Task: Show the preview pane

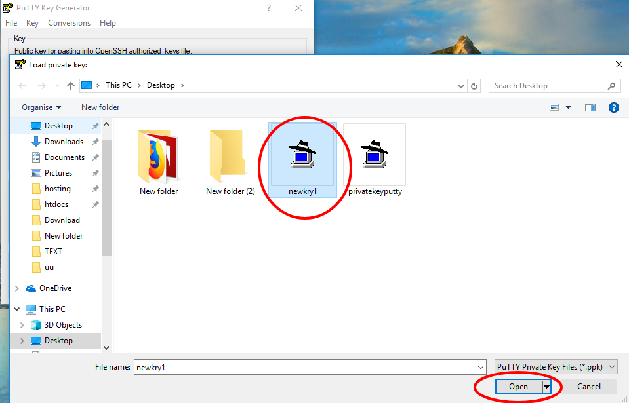Action: pyautogui.click(x=590, y=107)
